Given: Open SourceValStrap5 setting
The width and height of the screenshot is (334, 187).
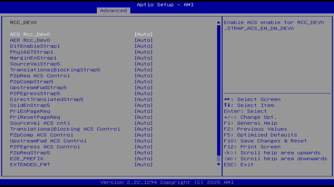Looking at the screenshot, I should pyautogui.click(x=35, y=64).
